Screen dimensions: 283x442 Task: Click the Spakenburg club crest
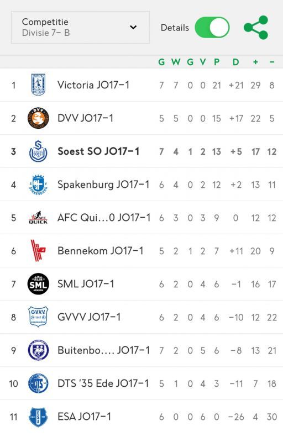(38, 185)
